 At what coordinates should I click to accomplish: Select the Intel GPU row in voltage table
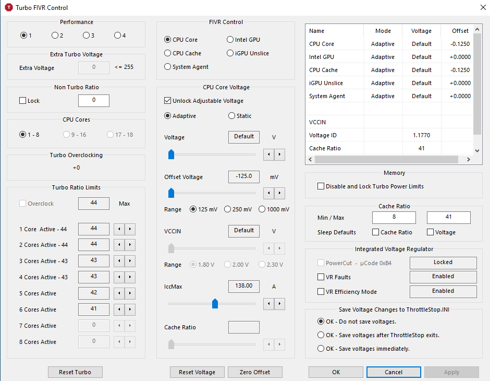coord(389,57)
